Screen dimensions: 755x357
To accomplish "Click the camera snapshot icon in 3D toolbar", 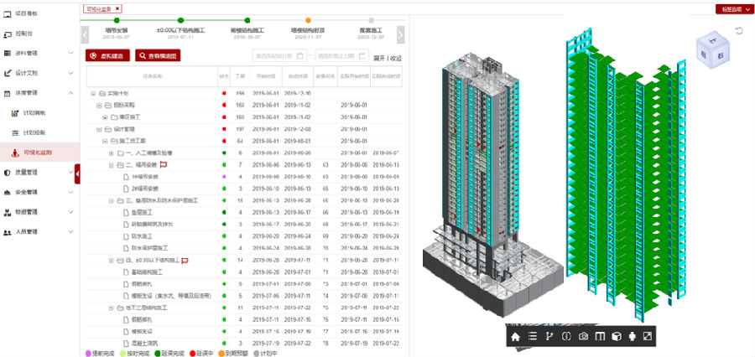I will (x=583, y=336).
